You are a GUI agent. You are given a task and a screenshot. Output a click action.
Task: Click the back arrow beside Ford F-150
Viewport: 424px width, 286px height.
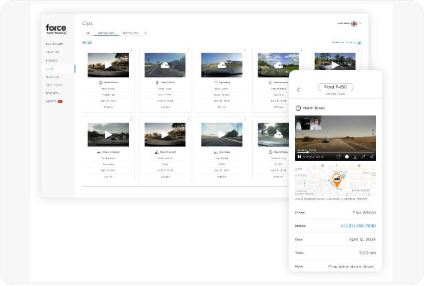(298, 90)
